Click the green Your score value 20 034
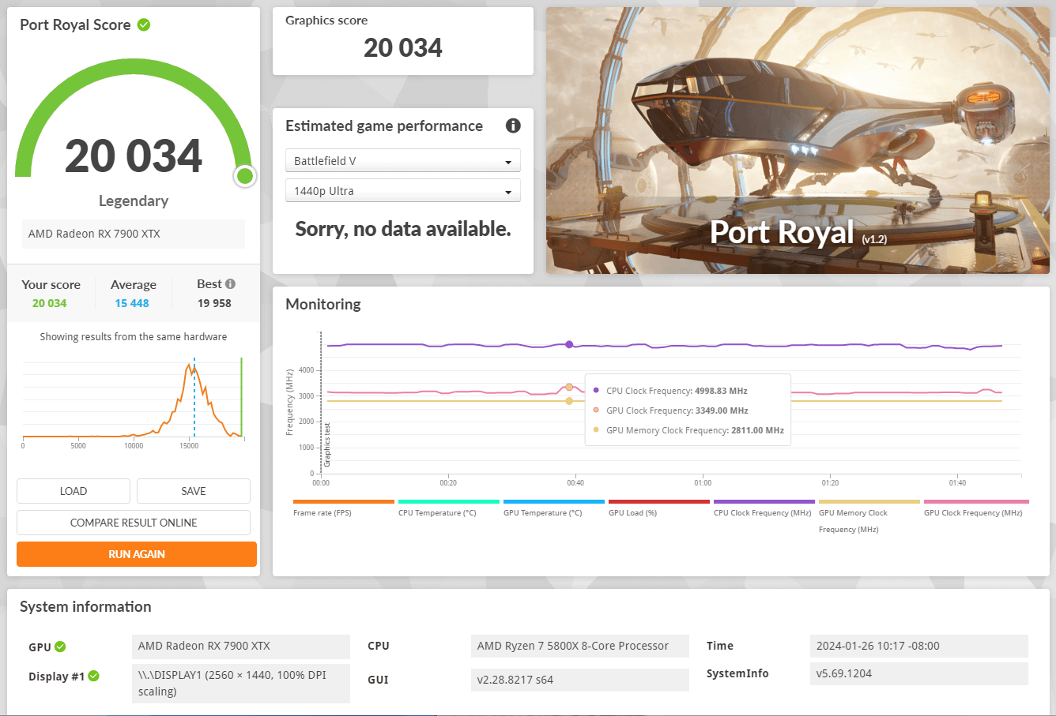This screenshot has height=716, width=1056. (50, 303)
